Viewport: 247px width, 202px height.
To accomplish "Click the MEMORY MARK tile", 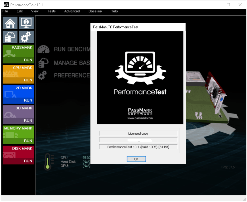I will pyautogui.click(x=18, y=135).
